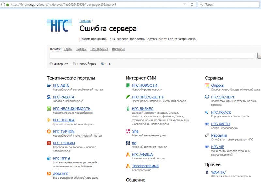The image size is (261, 182).
Task: Click the sun icon beside НГС.ПОГОДА
Action: pos(49,120)
